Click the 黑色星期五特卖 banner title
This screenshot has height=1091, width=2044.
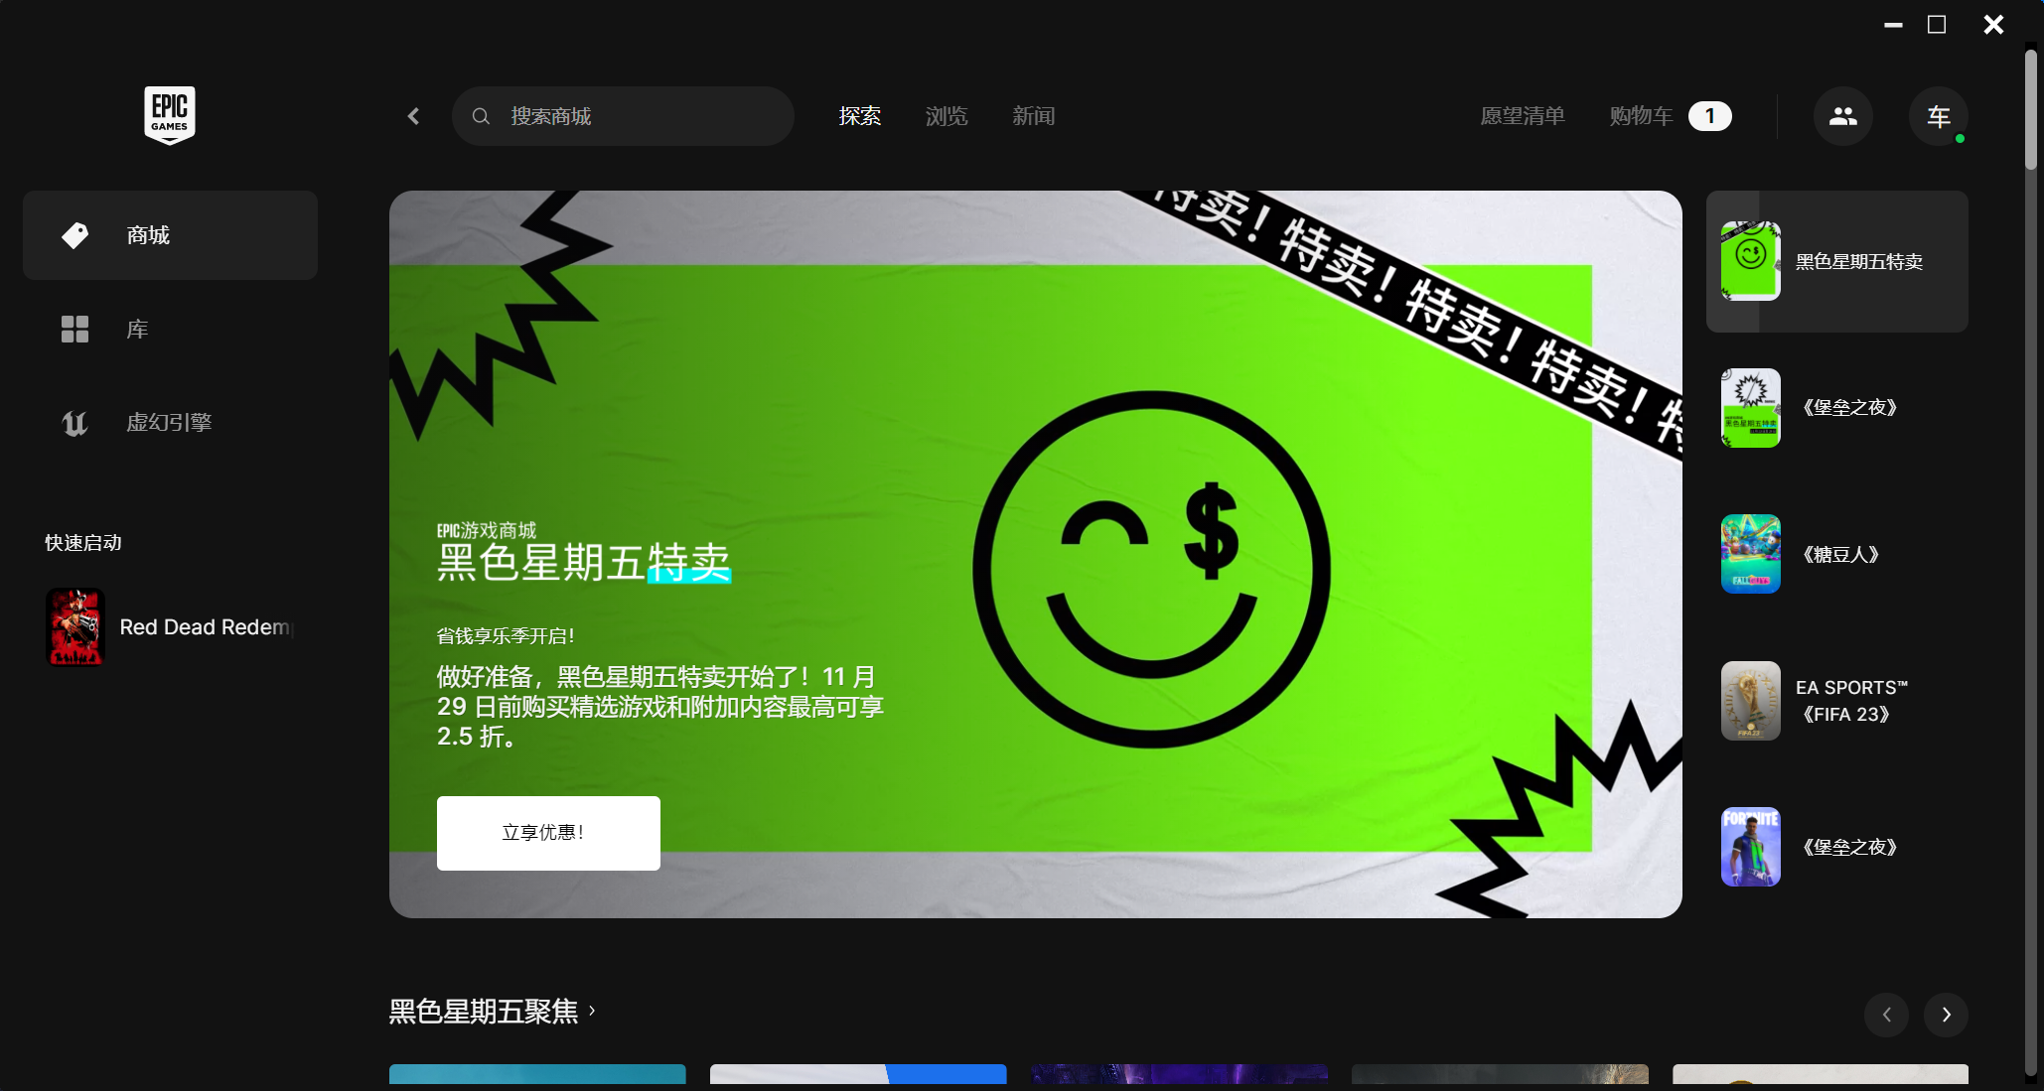584,563
